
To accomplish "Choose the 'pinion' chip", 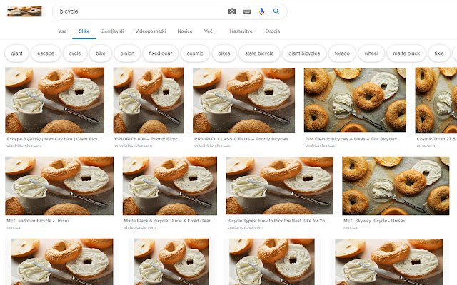I will pyautogui.click(x=127, y=53).
